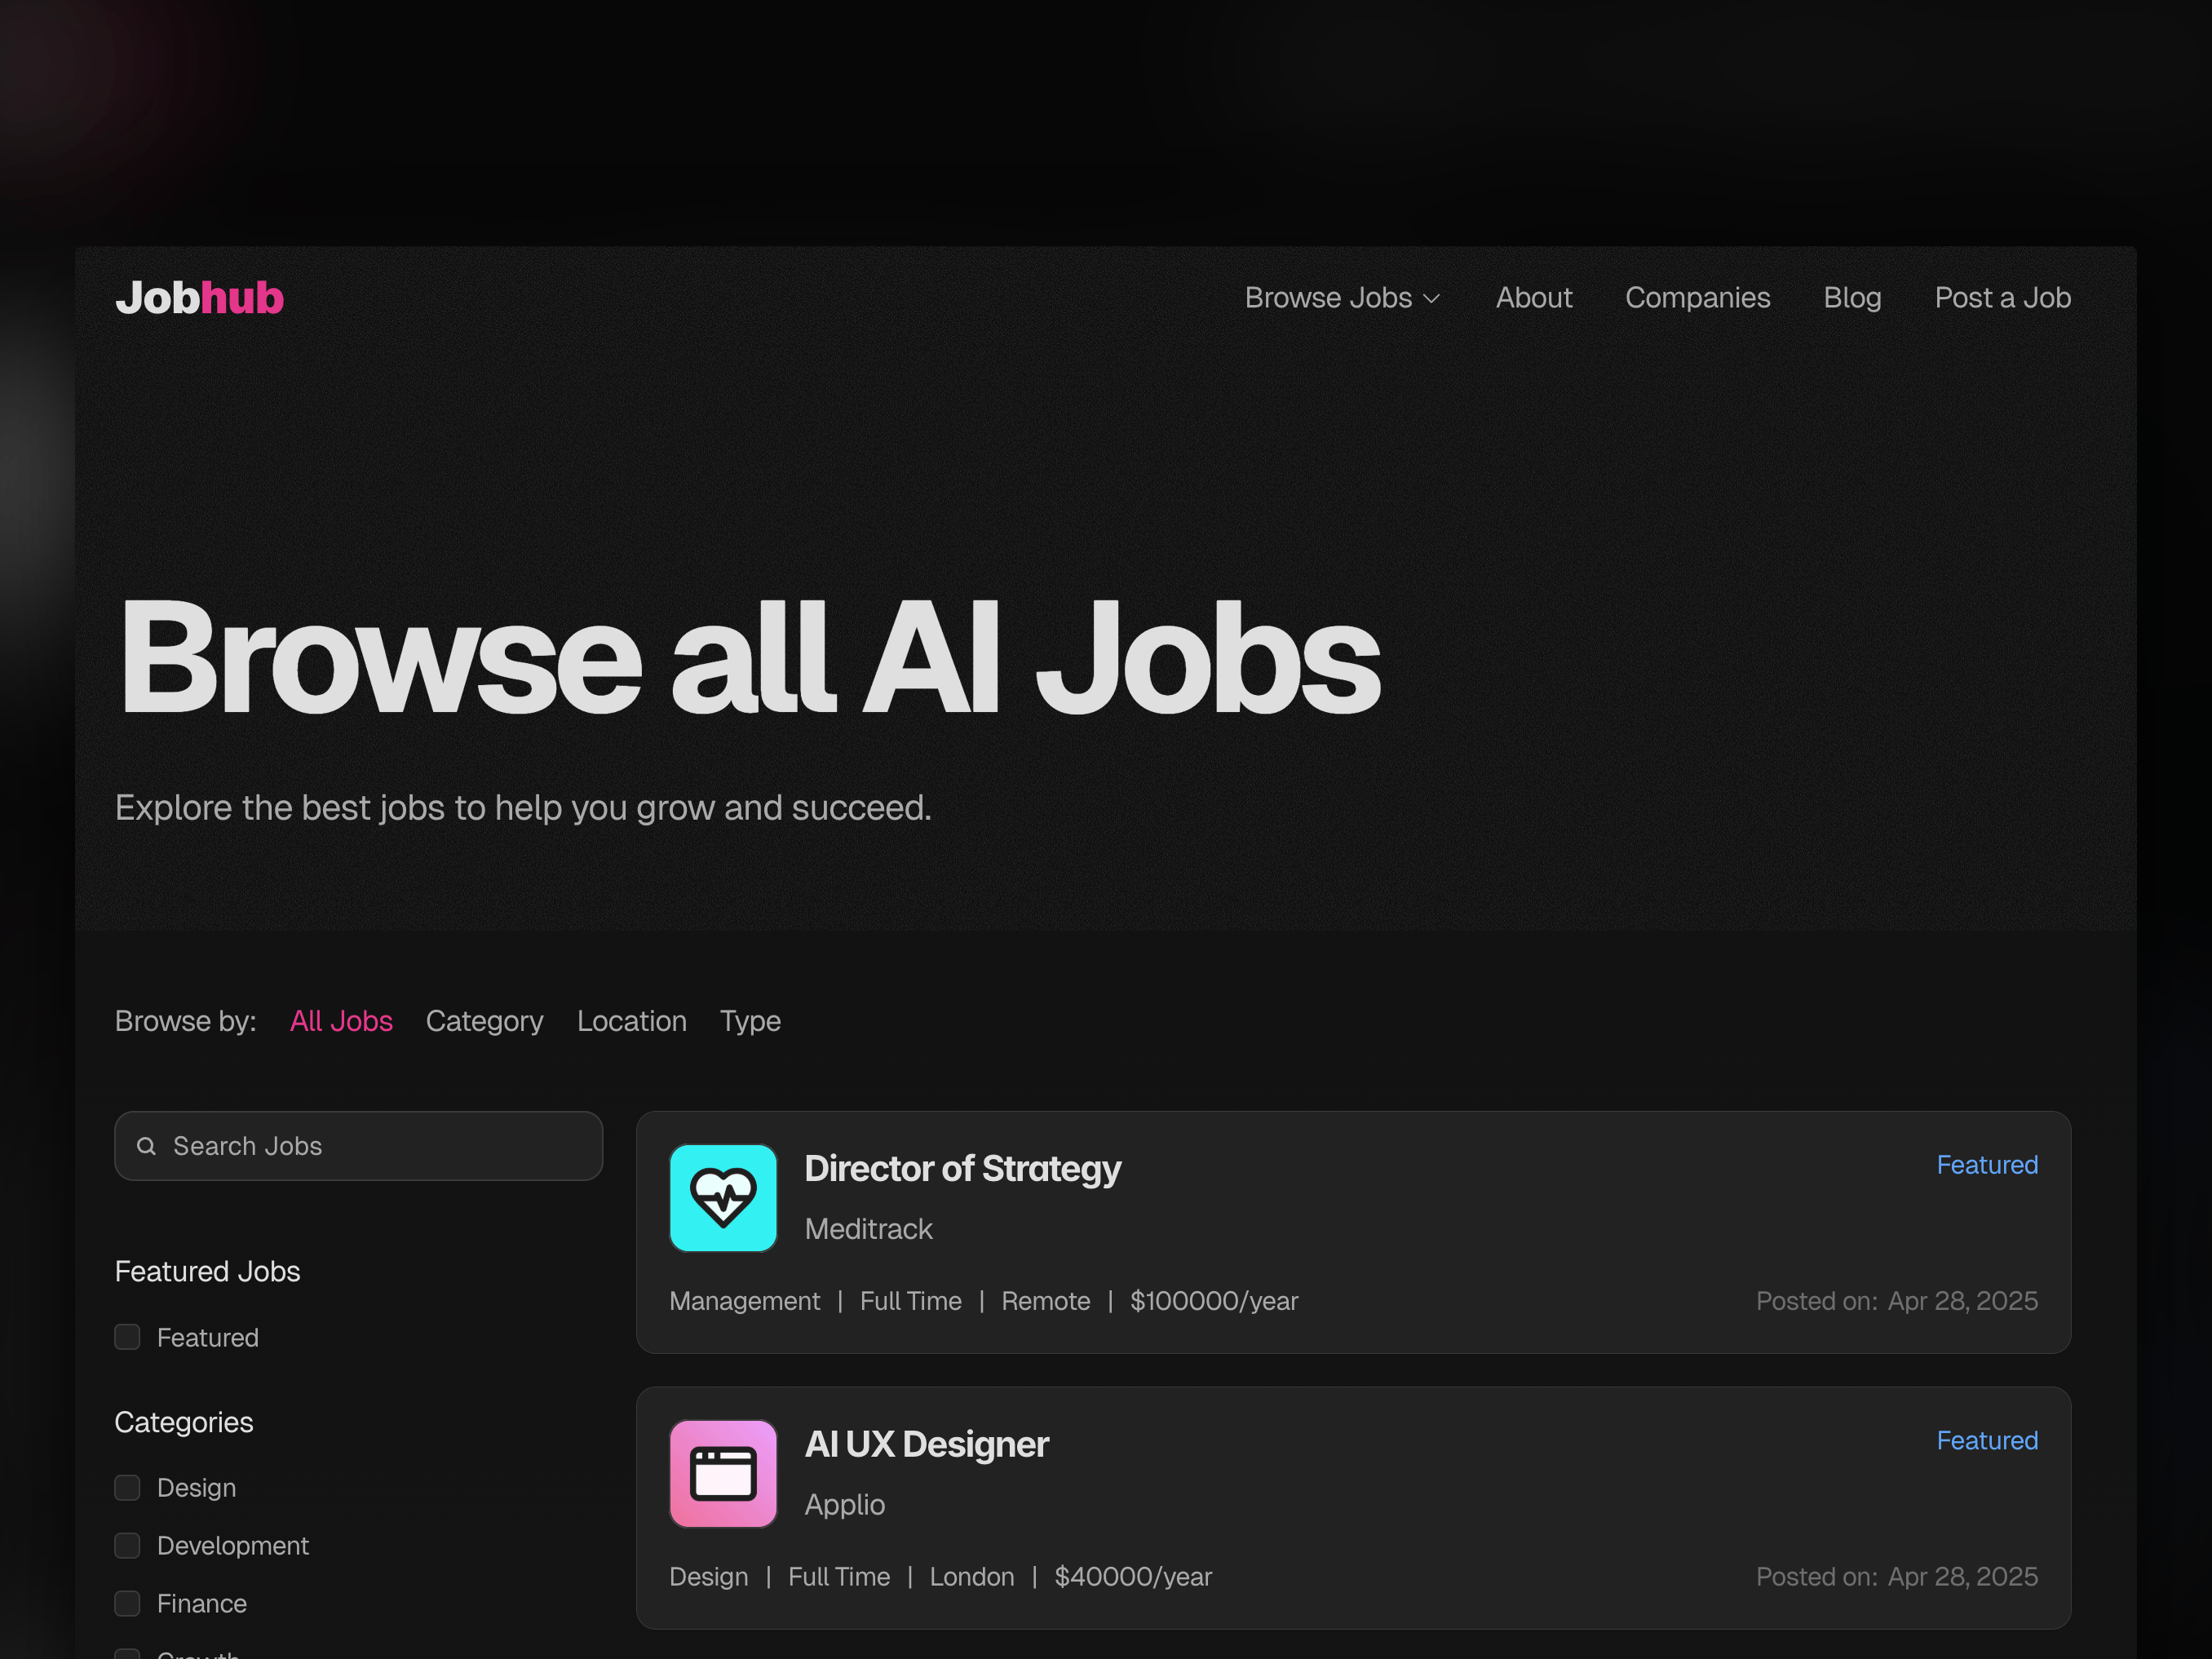Click the Applio company name
This screenshot has width=2212, height=1659.
click(845, 1505)
